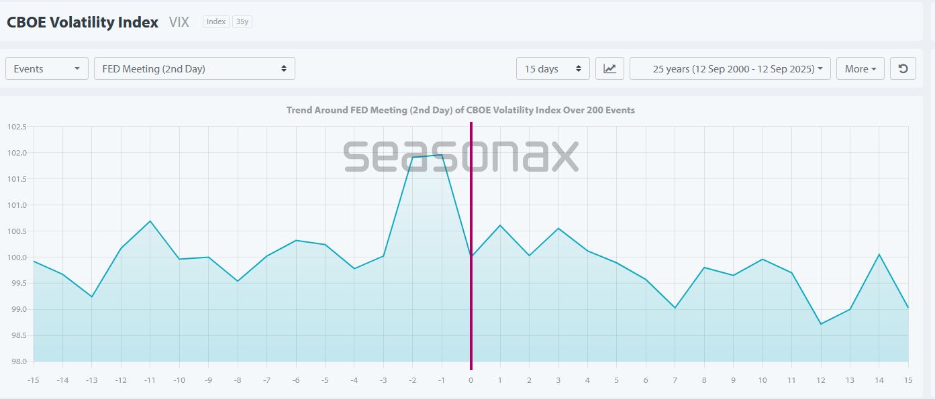Click the CBOE Volatility Index title

coord(83,22)
